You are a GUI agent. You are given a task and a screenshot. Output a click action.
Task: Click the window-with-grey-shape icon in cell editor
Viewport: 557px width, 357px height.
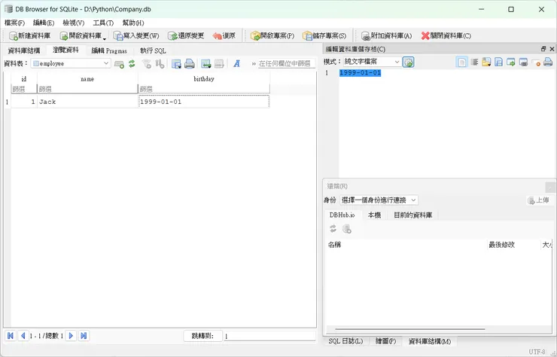(x=523, y=63)
